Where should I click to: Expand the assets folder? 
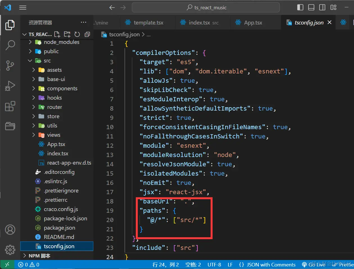pyautogui.click(x=34, y=70)
